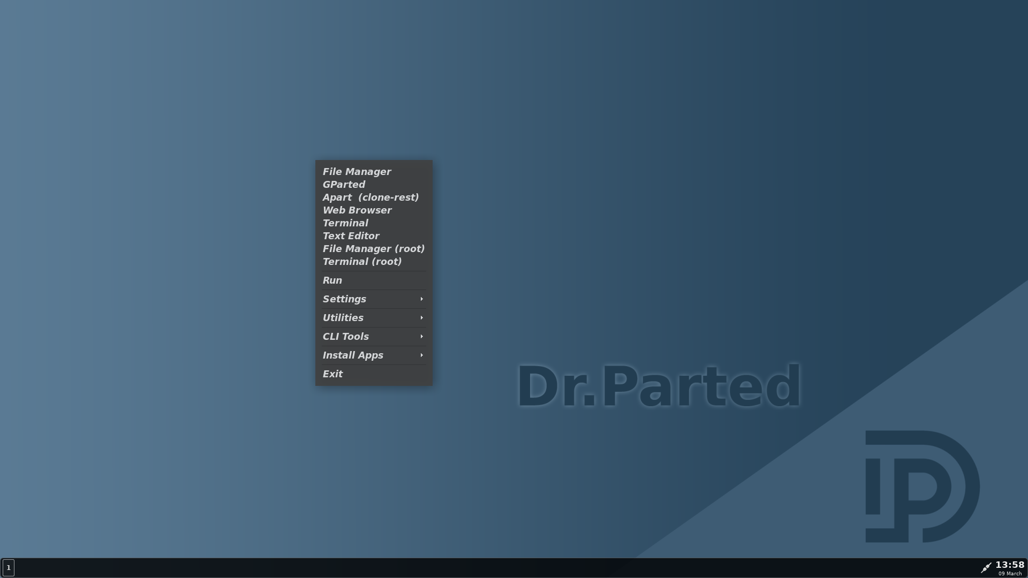1028x578 pixels.
Task: Expand the Install Apps submenu
Action: coord(374,355)
